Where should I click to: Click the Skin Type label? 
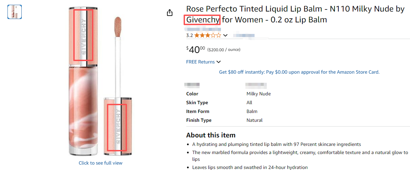point(197,102)
